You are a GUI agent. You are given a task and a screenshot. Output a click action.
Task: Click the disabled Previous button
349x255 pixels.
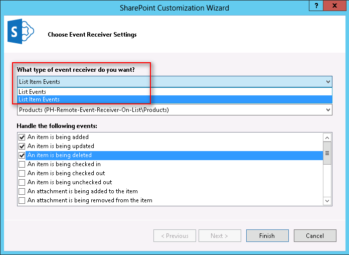[174, 236]
